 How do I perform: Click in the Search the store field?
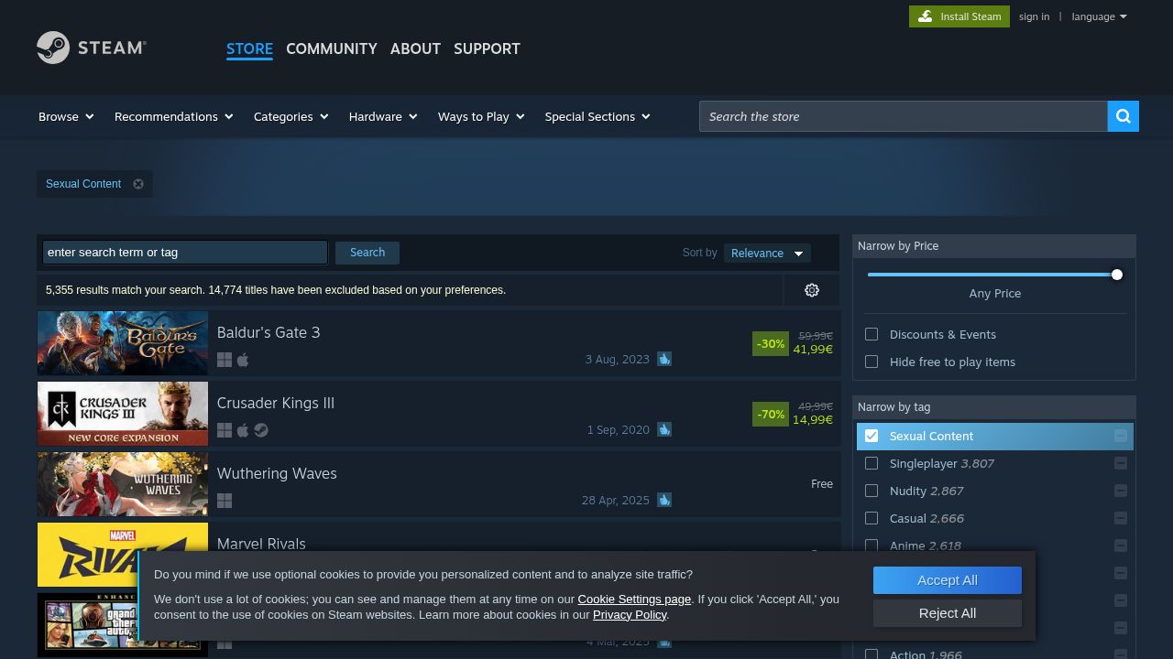(904, 116)
